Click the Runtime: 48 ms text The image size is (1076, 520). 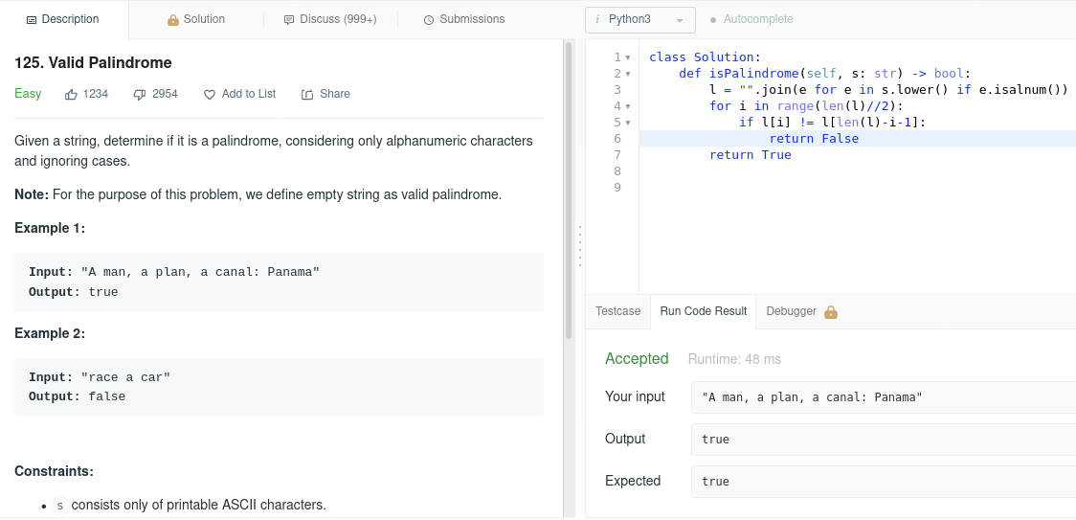(734, 359)
